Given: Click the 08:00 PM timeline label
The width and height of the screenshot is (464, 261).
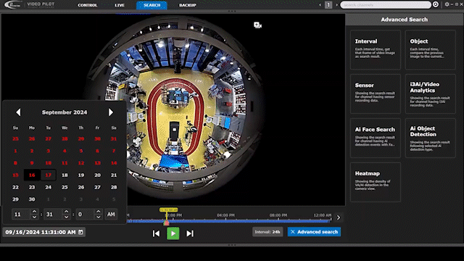Looking at the screenshot, I should click(278, 215).
